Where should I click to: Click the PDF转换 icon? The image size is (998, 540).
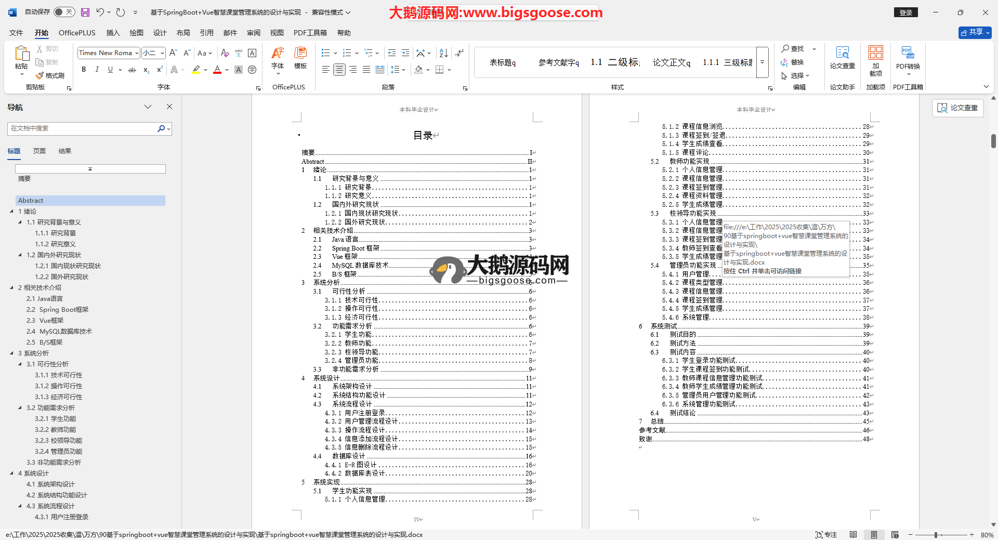(x=908, y=57)
